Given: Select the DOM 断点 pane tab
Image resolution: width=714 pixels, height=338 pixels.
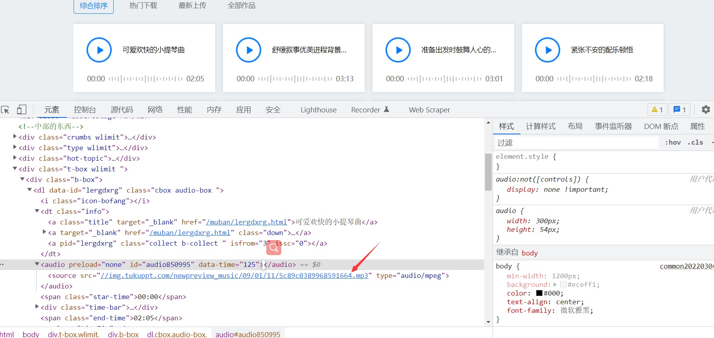Looking at the screenshot, I should pyautogui.click(x=661, y=126).
